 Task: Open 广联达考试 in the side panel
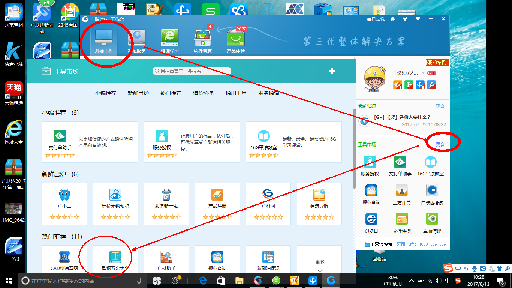coord(432,195)
